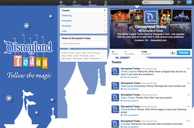Click the 51s timestamp on first tweet
This screenshot has width=194, height=128.
tap(188, 69)
